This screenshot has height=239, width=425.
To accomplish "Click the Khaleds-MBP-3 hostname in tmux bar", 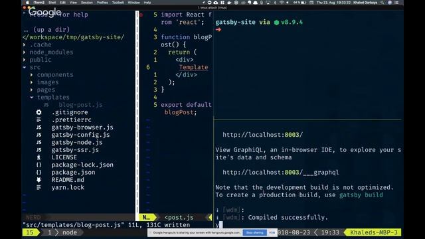I will tap(374, 232).
